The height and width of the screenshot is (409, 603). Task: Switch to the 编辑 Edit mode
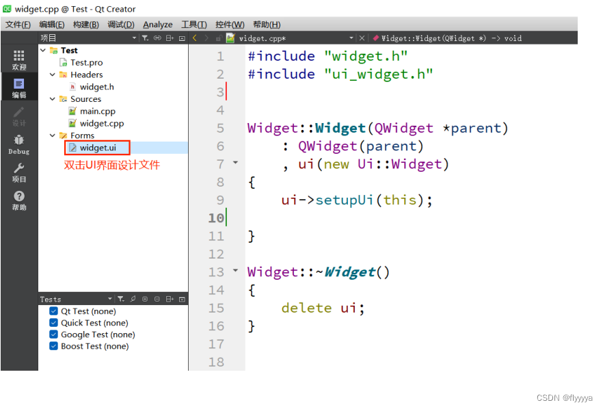[19, 88]
